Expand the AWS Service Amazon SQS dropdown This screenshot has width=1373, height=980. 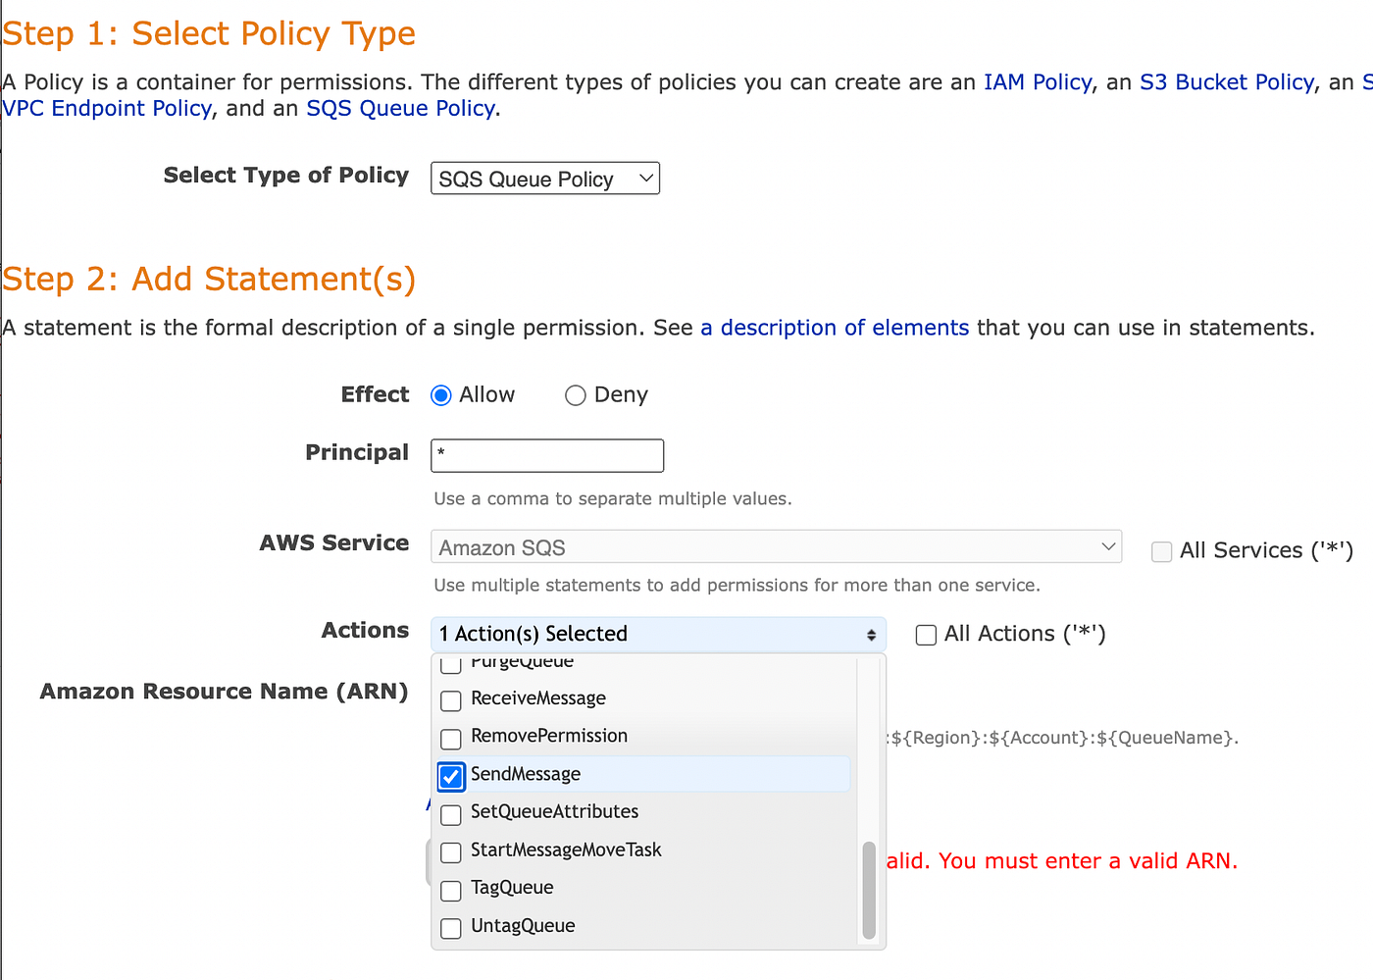pyautogui.click(x=776, y=546)
